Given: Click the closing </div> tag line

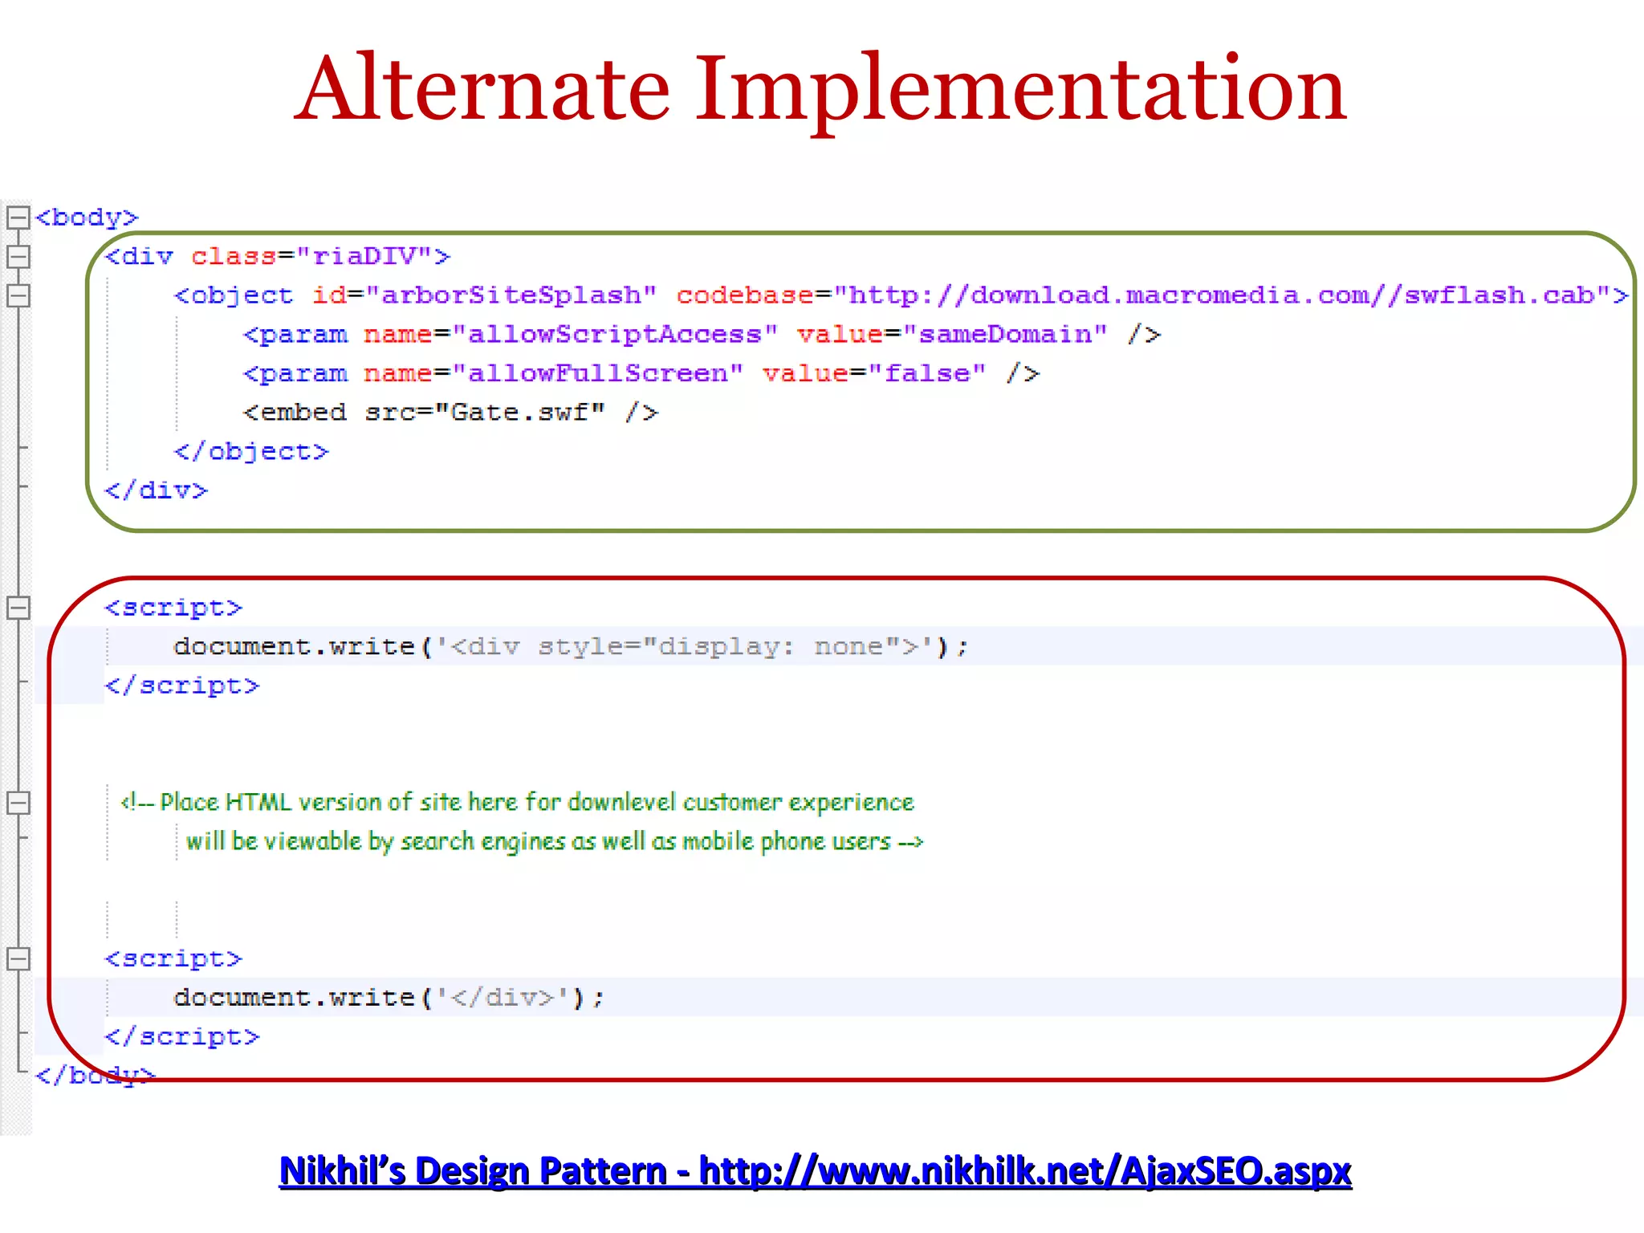Looking at the screenshot, I should (156, 490).
